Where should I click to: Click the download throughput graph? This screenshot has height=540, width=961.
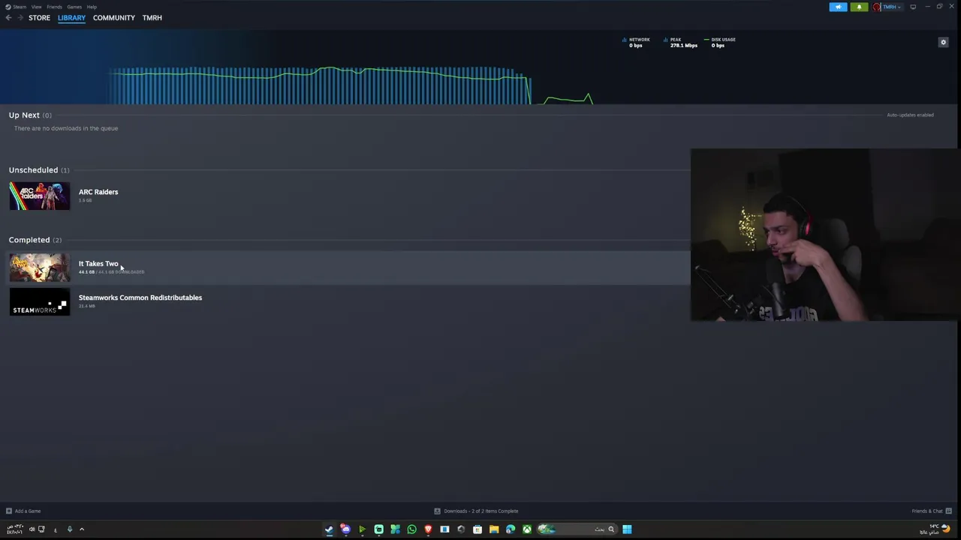[353, 85]
